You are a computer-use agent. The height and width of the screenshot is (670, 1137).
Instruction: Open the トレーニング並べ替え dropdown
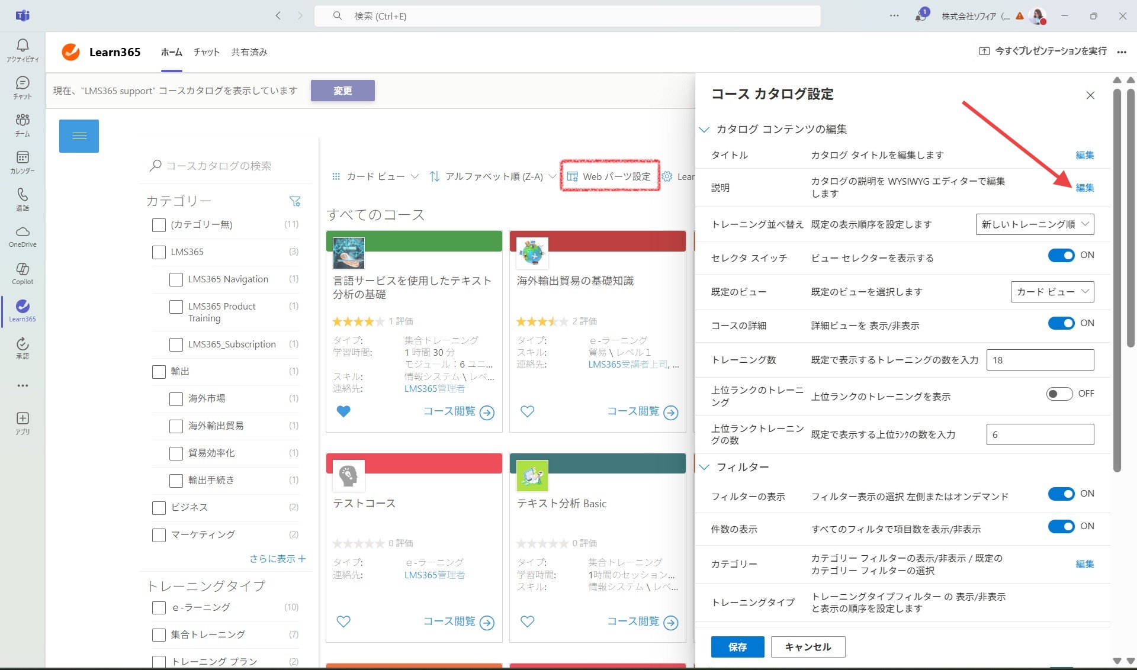click(x=1035, y=224)
